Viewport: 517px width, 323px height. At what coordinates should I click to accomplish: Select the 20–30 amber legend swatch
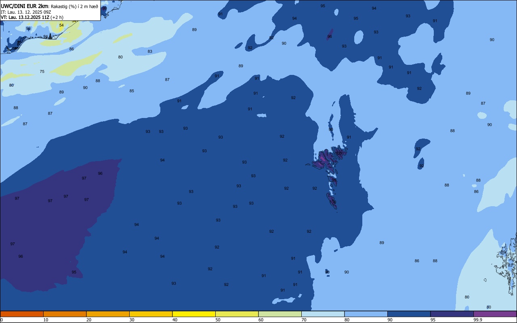(108, 314)
